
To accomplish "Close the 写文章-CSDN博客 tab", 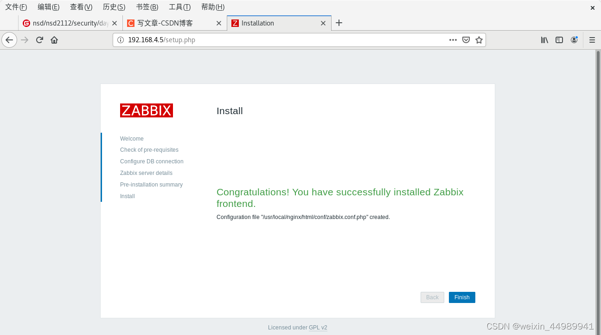I will pyautogui.click(x=219, y=23).
